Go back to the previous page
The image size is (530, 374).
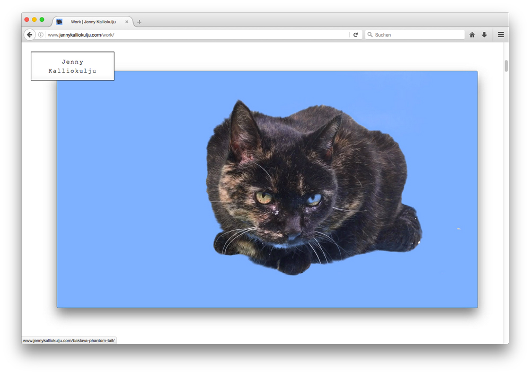pyautogui.click(x=30, y=34)
